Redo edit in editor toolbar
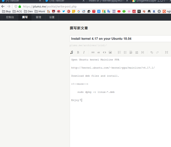171x147 pixels. (157, 52)
